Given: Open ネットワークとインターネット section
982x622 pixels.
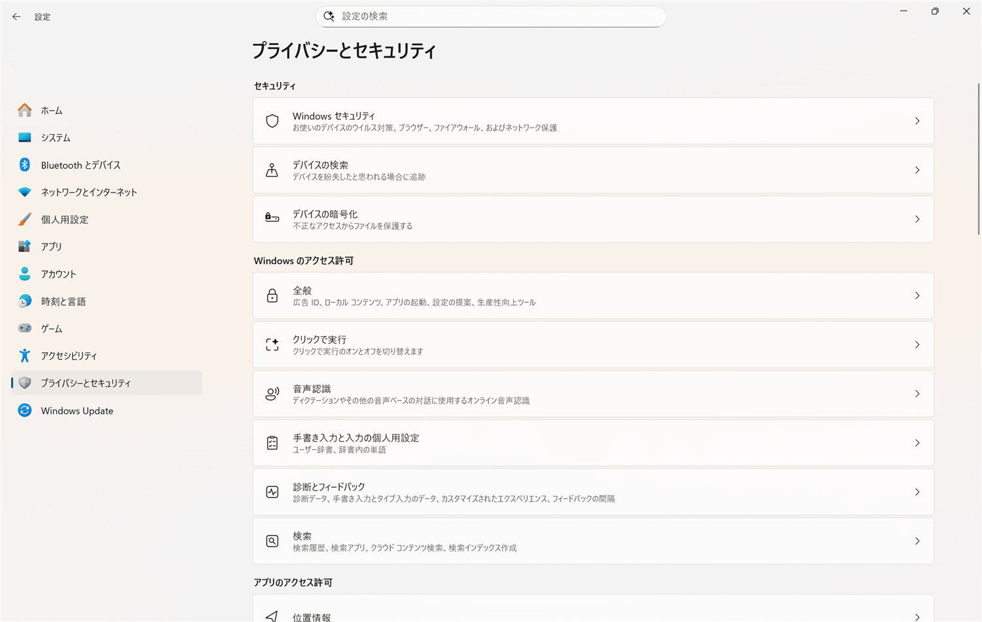Looking at the screenshot, I should click(89, 192).
